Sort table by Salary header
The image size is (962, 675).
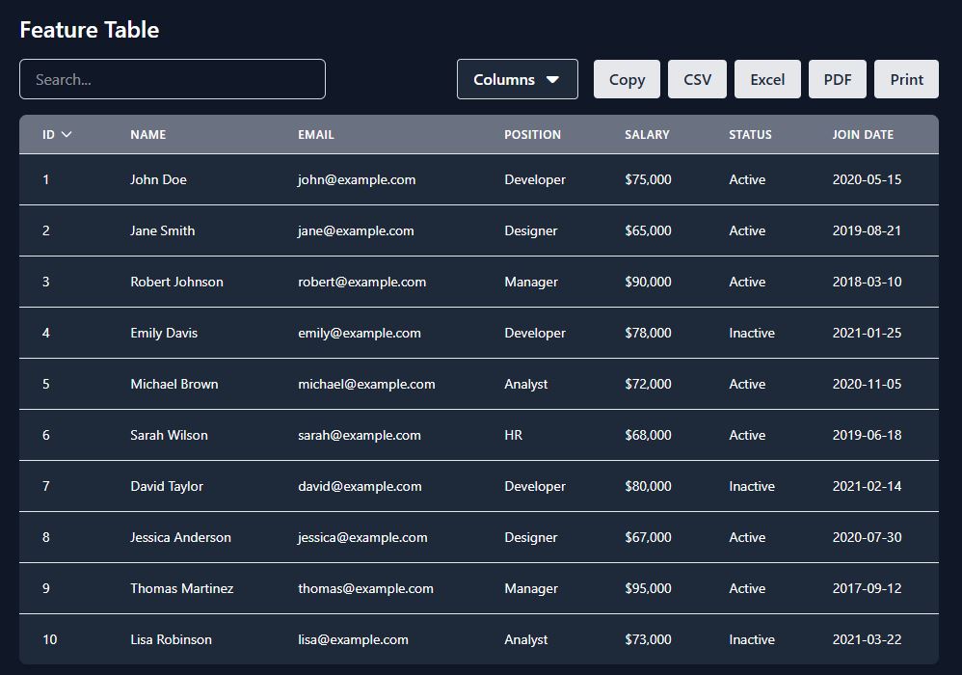click(x=647, y=135)
